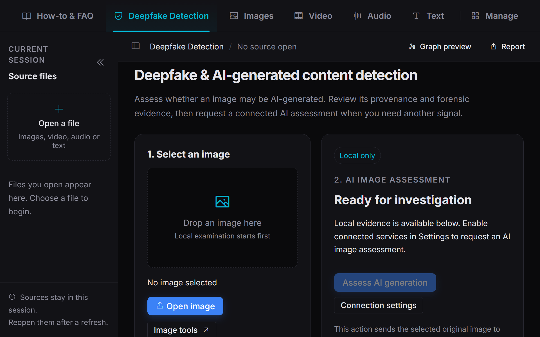540x337 pixels.
Task: Open the Audio tab
Action: coord(372,16)
